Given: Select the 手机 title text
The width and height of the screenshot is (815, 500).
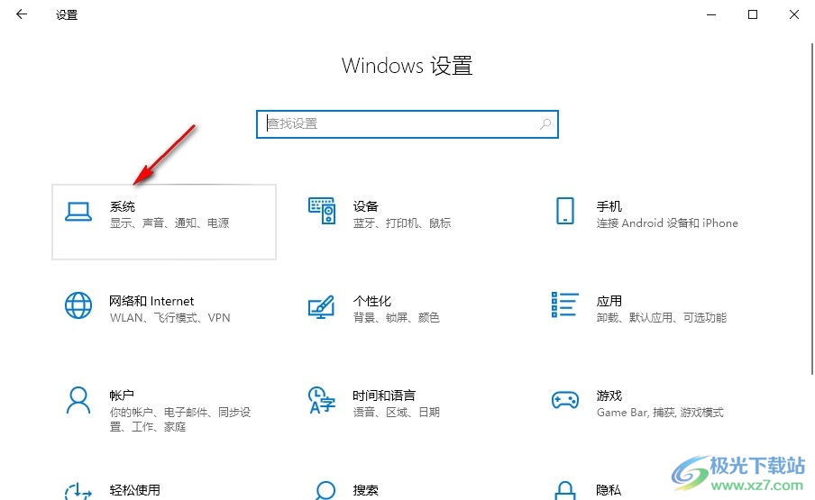Looking at the screenshot, I should 609,206.
